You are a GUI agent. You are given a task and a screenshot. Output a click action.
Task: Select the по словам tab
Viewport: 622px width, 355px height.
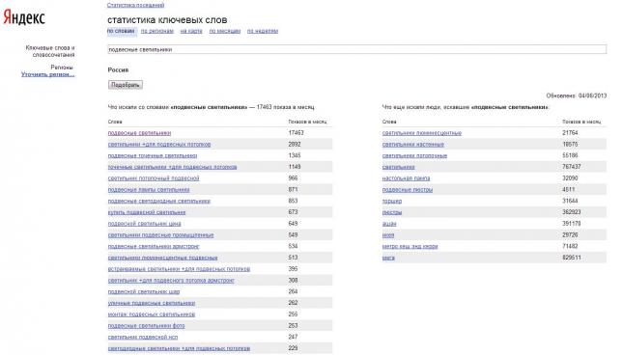coord(121,31)
